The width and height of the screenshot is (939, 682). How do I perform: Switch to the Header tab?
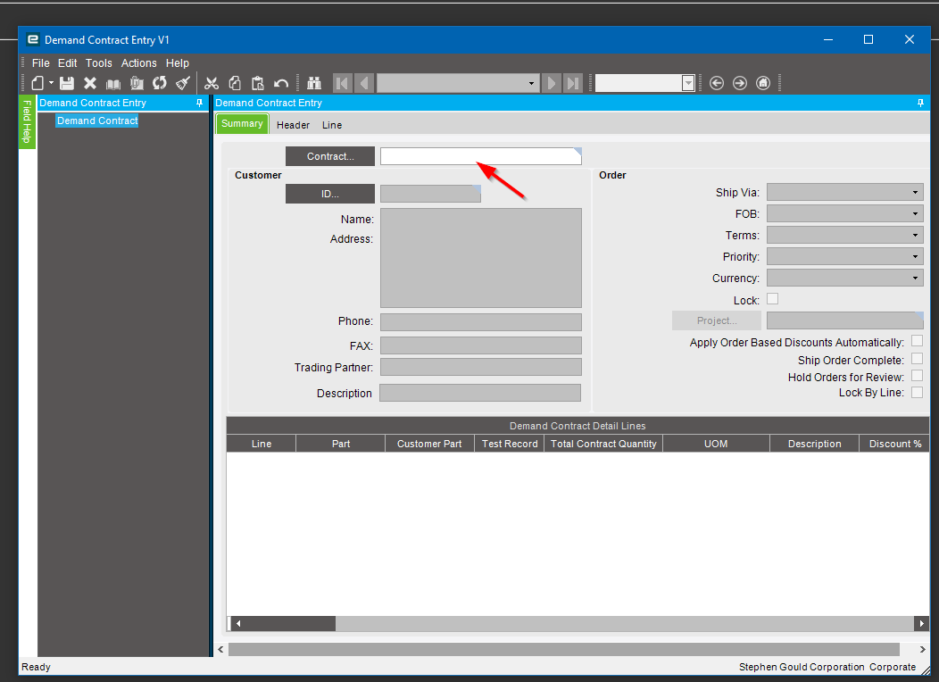pos(293,125)
